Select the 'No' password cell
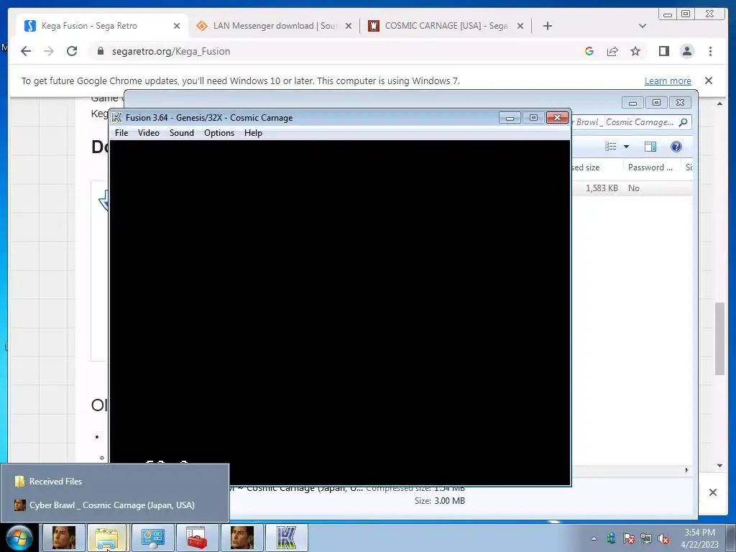736x552 pixels. point(634,188)
